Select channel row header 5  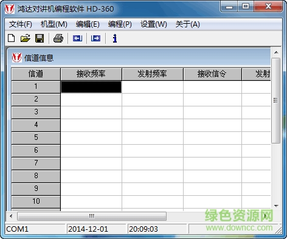(36, 138)
